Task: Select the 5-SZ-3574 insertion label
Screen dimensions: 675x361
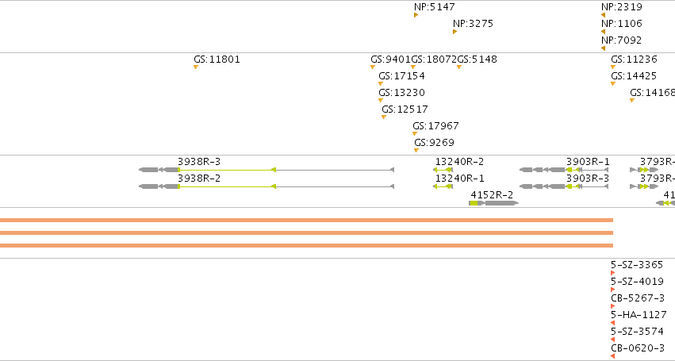Action: [x=637, y=332]
